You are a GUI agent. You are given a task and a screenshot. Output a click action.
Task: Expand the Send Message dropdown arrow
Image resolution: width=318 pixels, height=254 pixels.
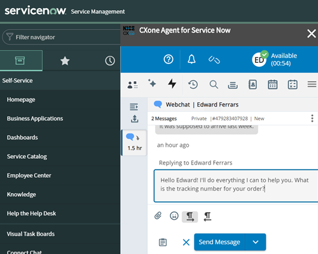[x=256, y=242]
